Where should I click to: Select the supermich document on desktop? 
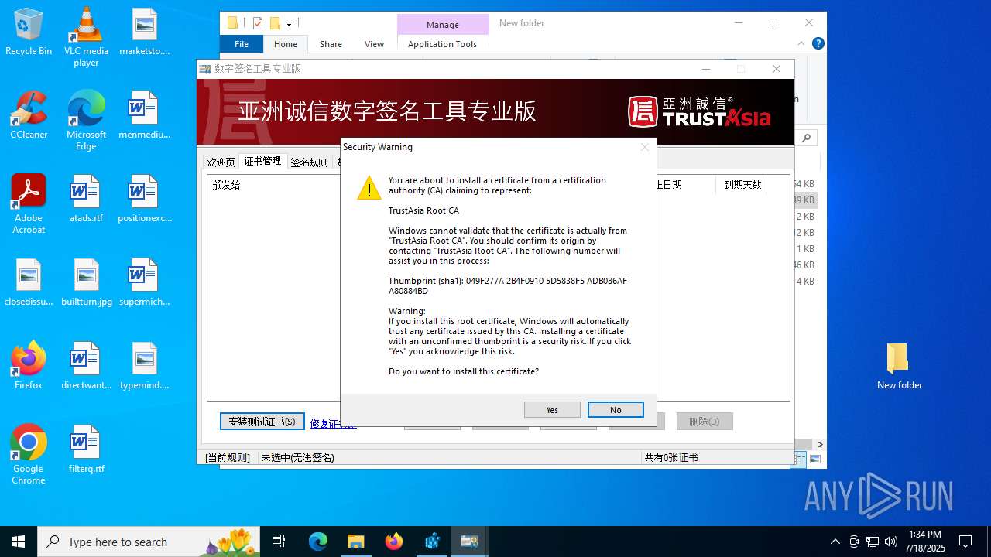point(144,282)
